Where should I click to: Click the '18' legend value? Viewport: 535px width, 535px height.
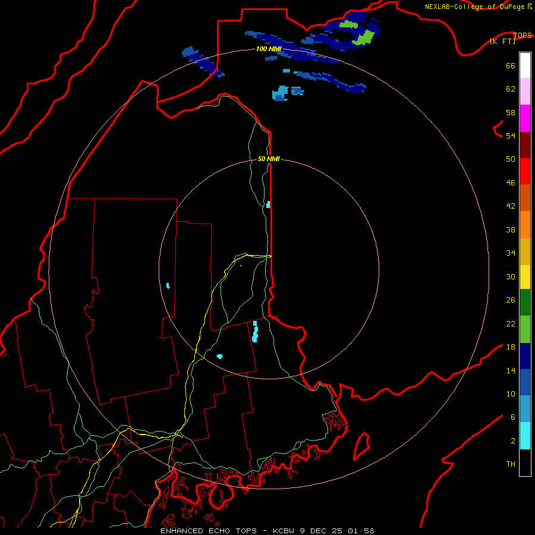click(x=511, y=347)
